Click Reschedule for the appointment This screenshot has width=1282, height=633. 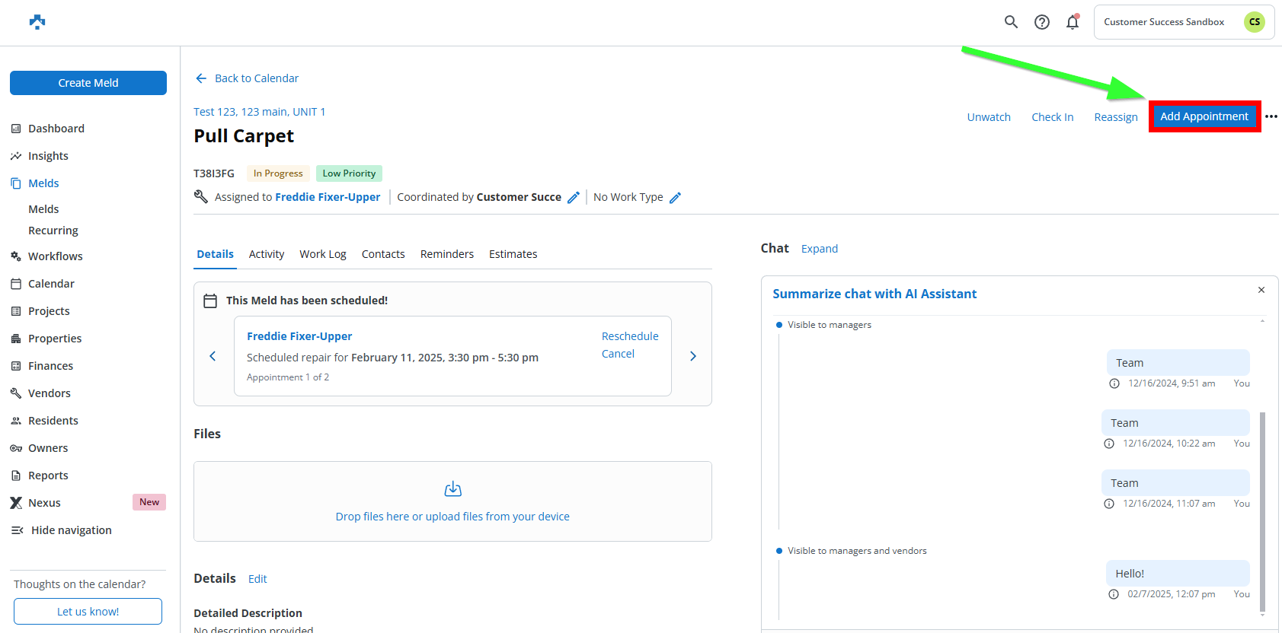click(630, 336)
